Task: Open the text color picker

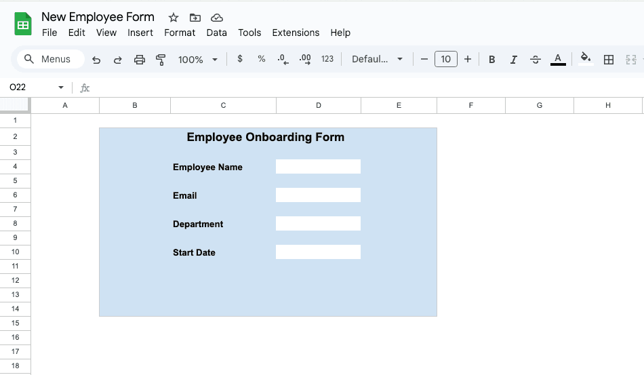Action: pos(558,60)
